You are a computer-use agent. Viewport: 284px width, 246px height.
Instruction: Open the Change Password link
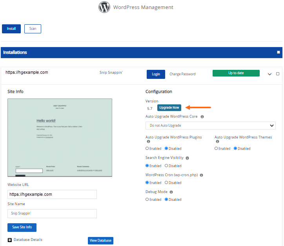coord(182,74)
